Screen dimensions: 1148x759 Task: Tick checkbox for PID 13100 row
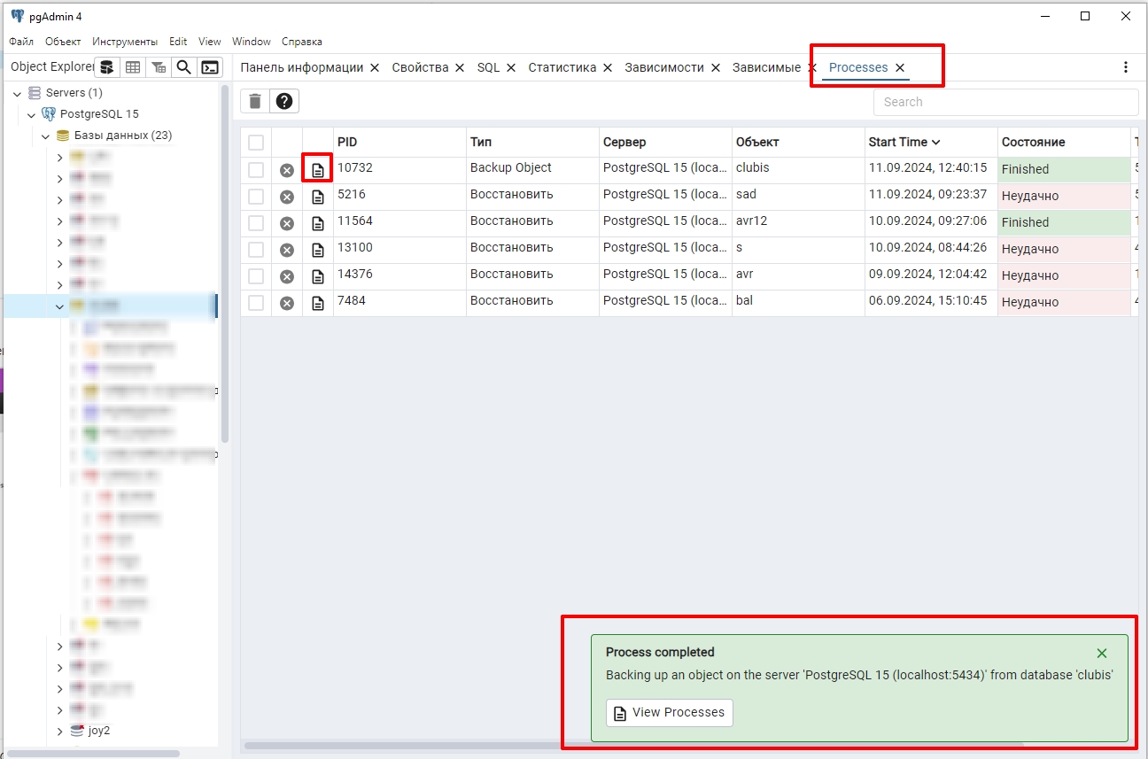256,249
